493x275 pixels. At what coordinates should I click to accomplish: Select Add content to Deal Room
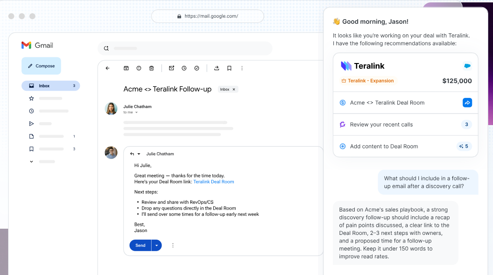[x=405, y=146]
